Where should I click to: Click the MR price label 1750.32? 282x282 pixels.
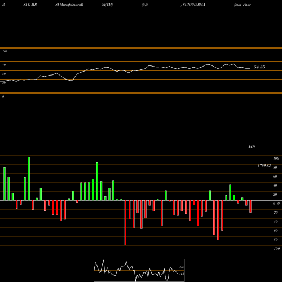(264, 165)
